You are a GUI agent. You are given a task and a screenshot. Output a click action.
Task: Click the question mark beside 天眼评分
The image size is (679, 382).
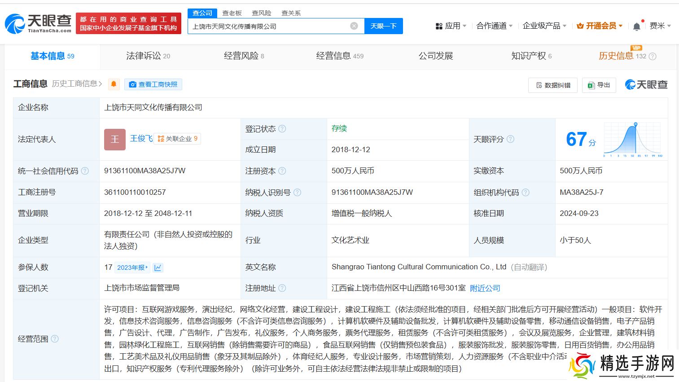click(x=510, y=139)
